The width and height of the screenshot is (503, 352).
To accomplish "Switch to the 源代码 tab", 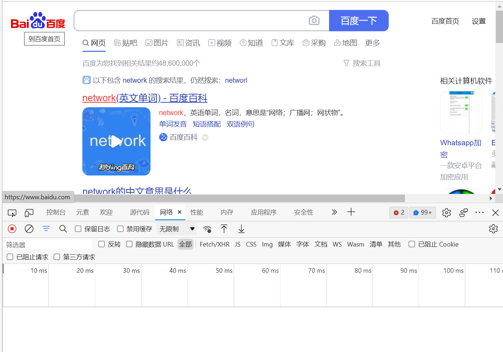I will pyautogui.click(x=140, y=212).
